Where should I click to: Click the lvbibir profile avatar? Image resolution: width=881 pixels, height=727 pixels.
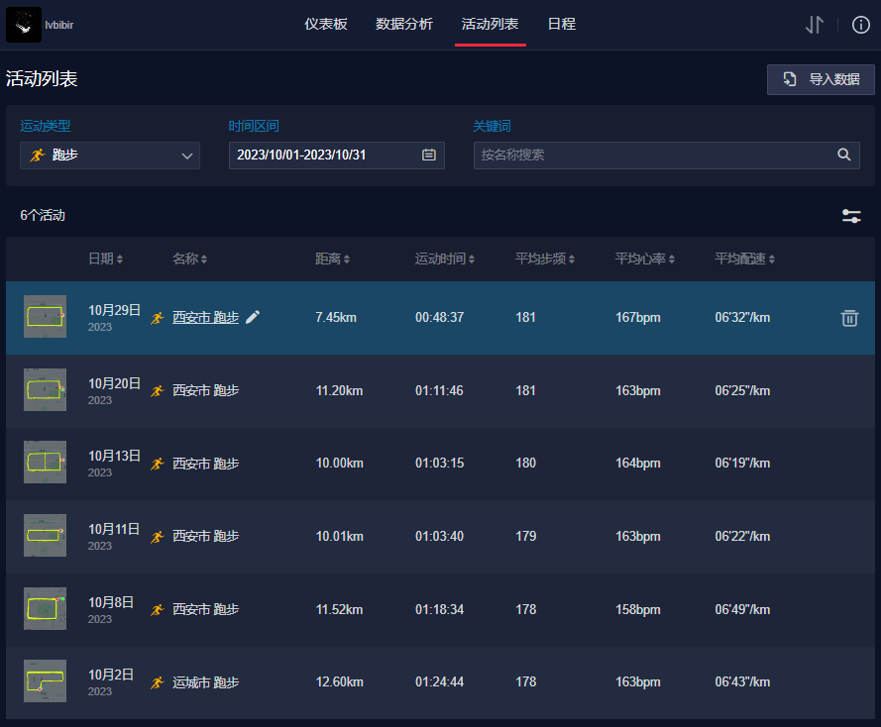[24, 25]
